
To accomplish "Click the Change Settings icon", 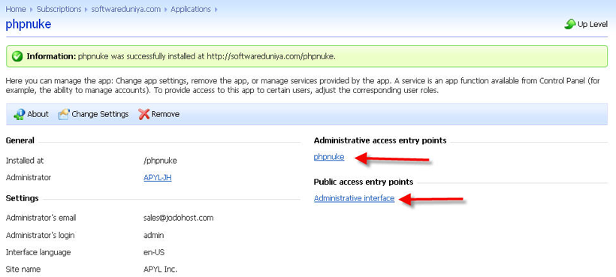I will tap(64, 115).
